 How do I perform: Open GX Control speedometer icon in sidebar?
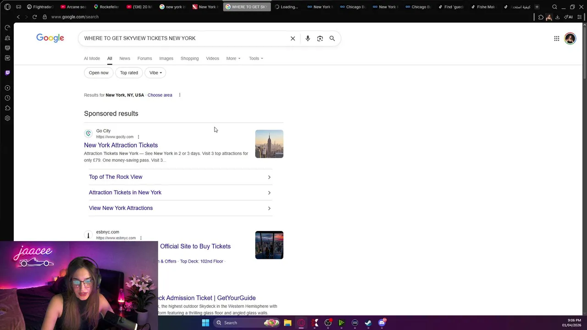click(7, 27)
